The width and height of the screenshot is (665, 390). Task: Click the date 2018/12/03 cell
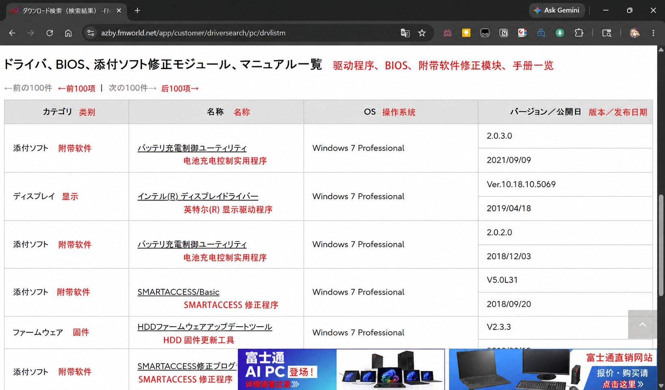[565, 256]
